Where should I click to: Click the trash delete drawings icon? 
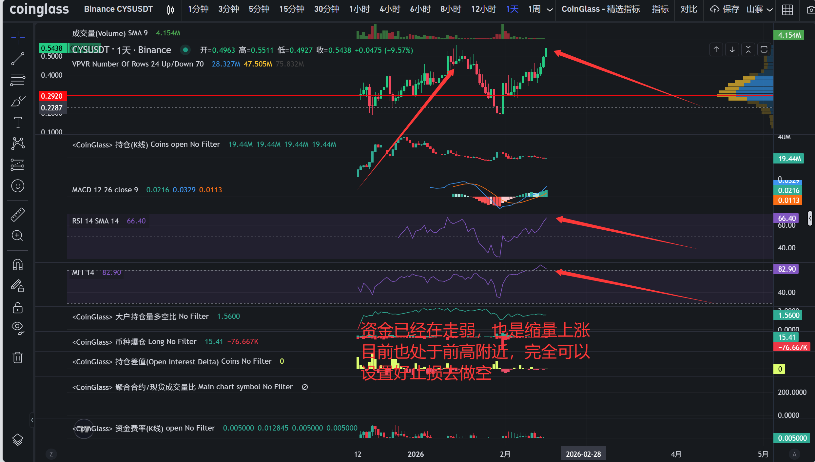18,357
